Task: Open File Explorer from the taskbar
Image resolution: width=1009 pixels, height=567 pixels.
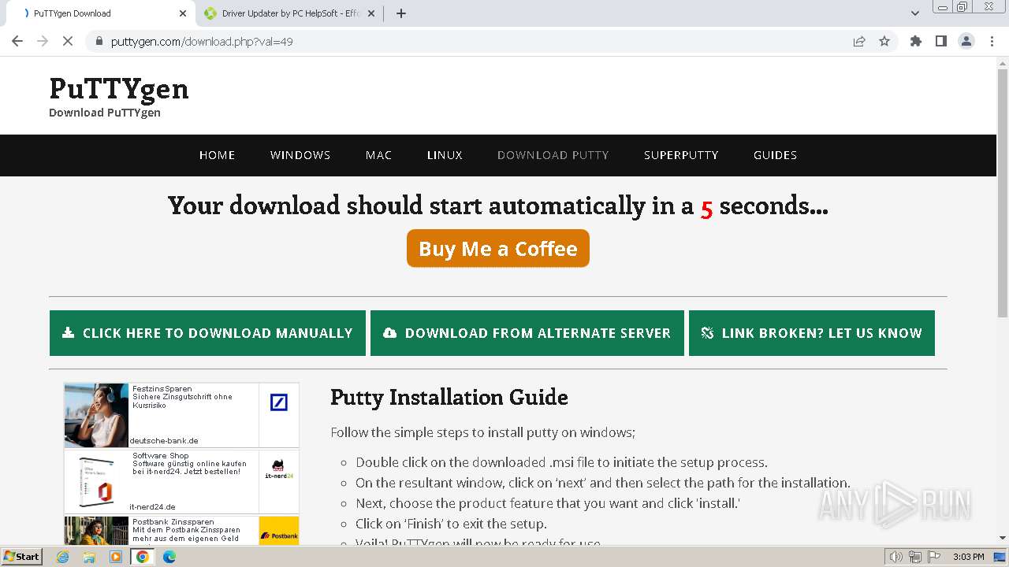Action: point(89,557)
